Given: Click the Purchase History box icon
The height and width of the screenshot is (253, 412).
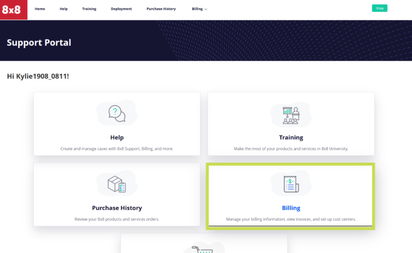Looking at the screenshot, I should (116, 184).
